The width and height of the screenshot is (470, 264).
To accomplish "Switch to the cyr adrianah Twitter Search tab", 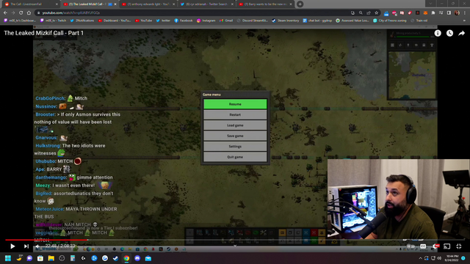I will coord(206,4).
